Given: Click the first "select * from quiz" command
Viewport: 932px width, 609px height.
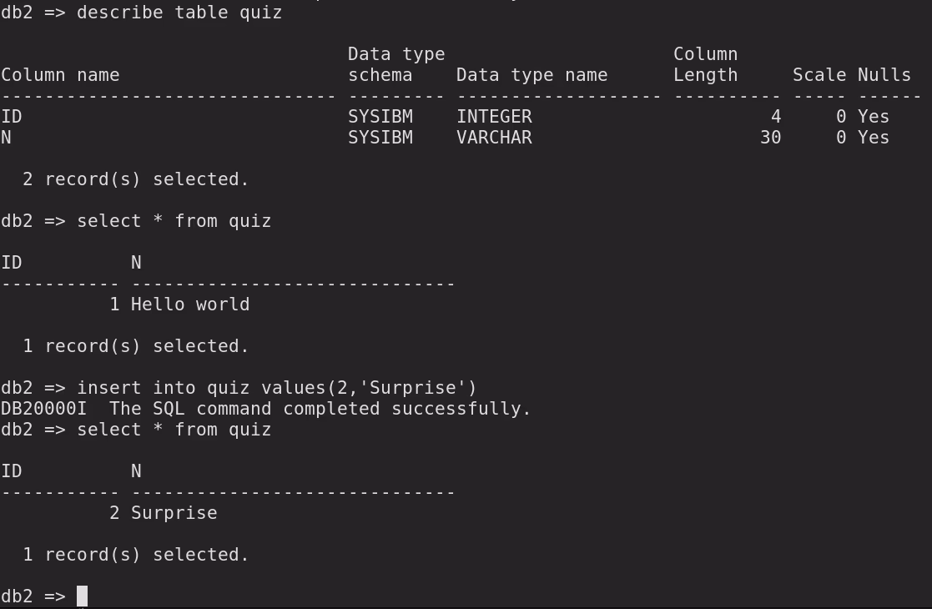Looking at the screenshot, I should (x=174, y=221).
